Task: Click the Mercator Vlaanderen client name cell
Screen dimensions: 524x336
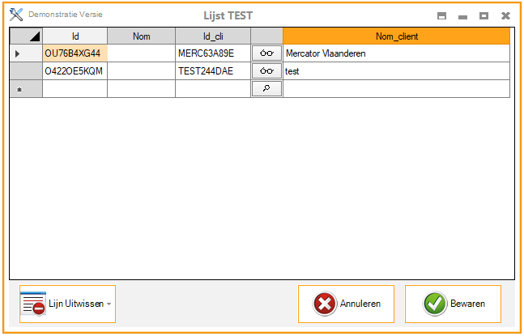Action: (396, 53)
